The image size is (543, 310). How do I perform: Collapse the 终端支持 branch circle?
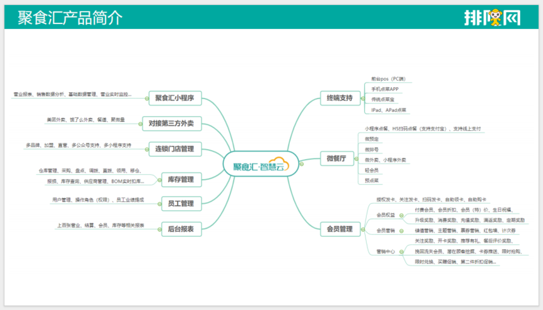pos(363,98)
